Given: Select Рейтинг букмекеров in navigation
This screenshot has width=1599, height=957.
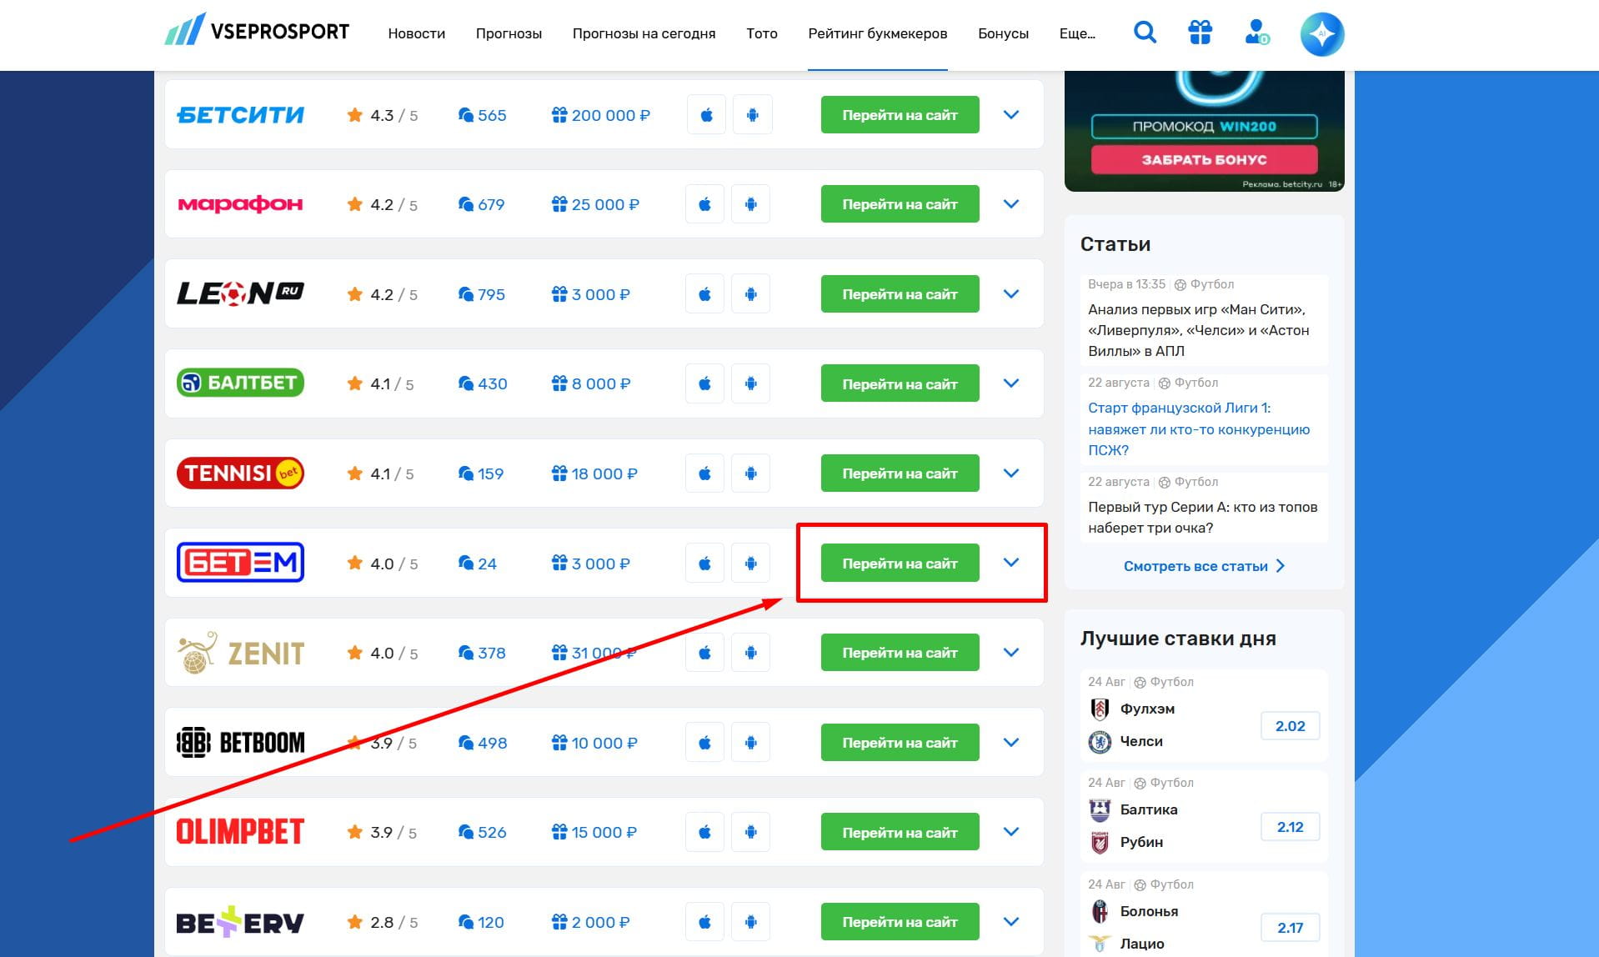Looking at the screenshot, I should [878, 33].
